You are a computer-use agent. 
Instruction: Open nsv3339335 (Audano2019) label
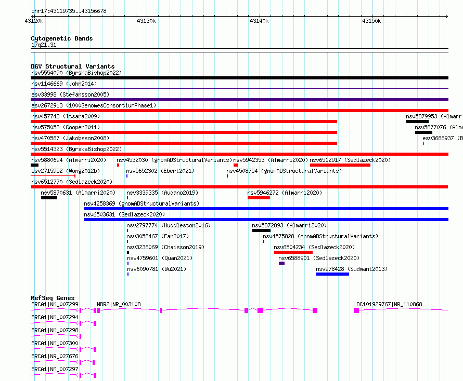click(x=162, y=193)
